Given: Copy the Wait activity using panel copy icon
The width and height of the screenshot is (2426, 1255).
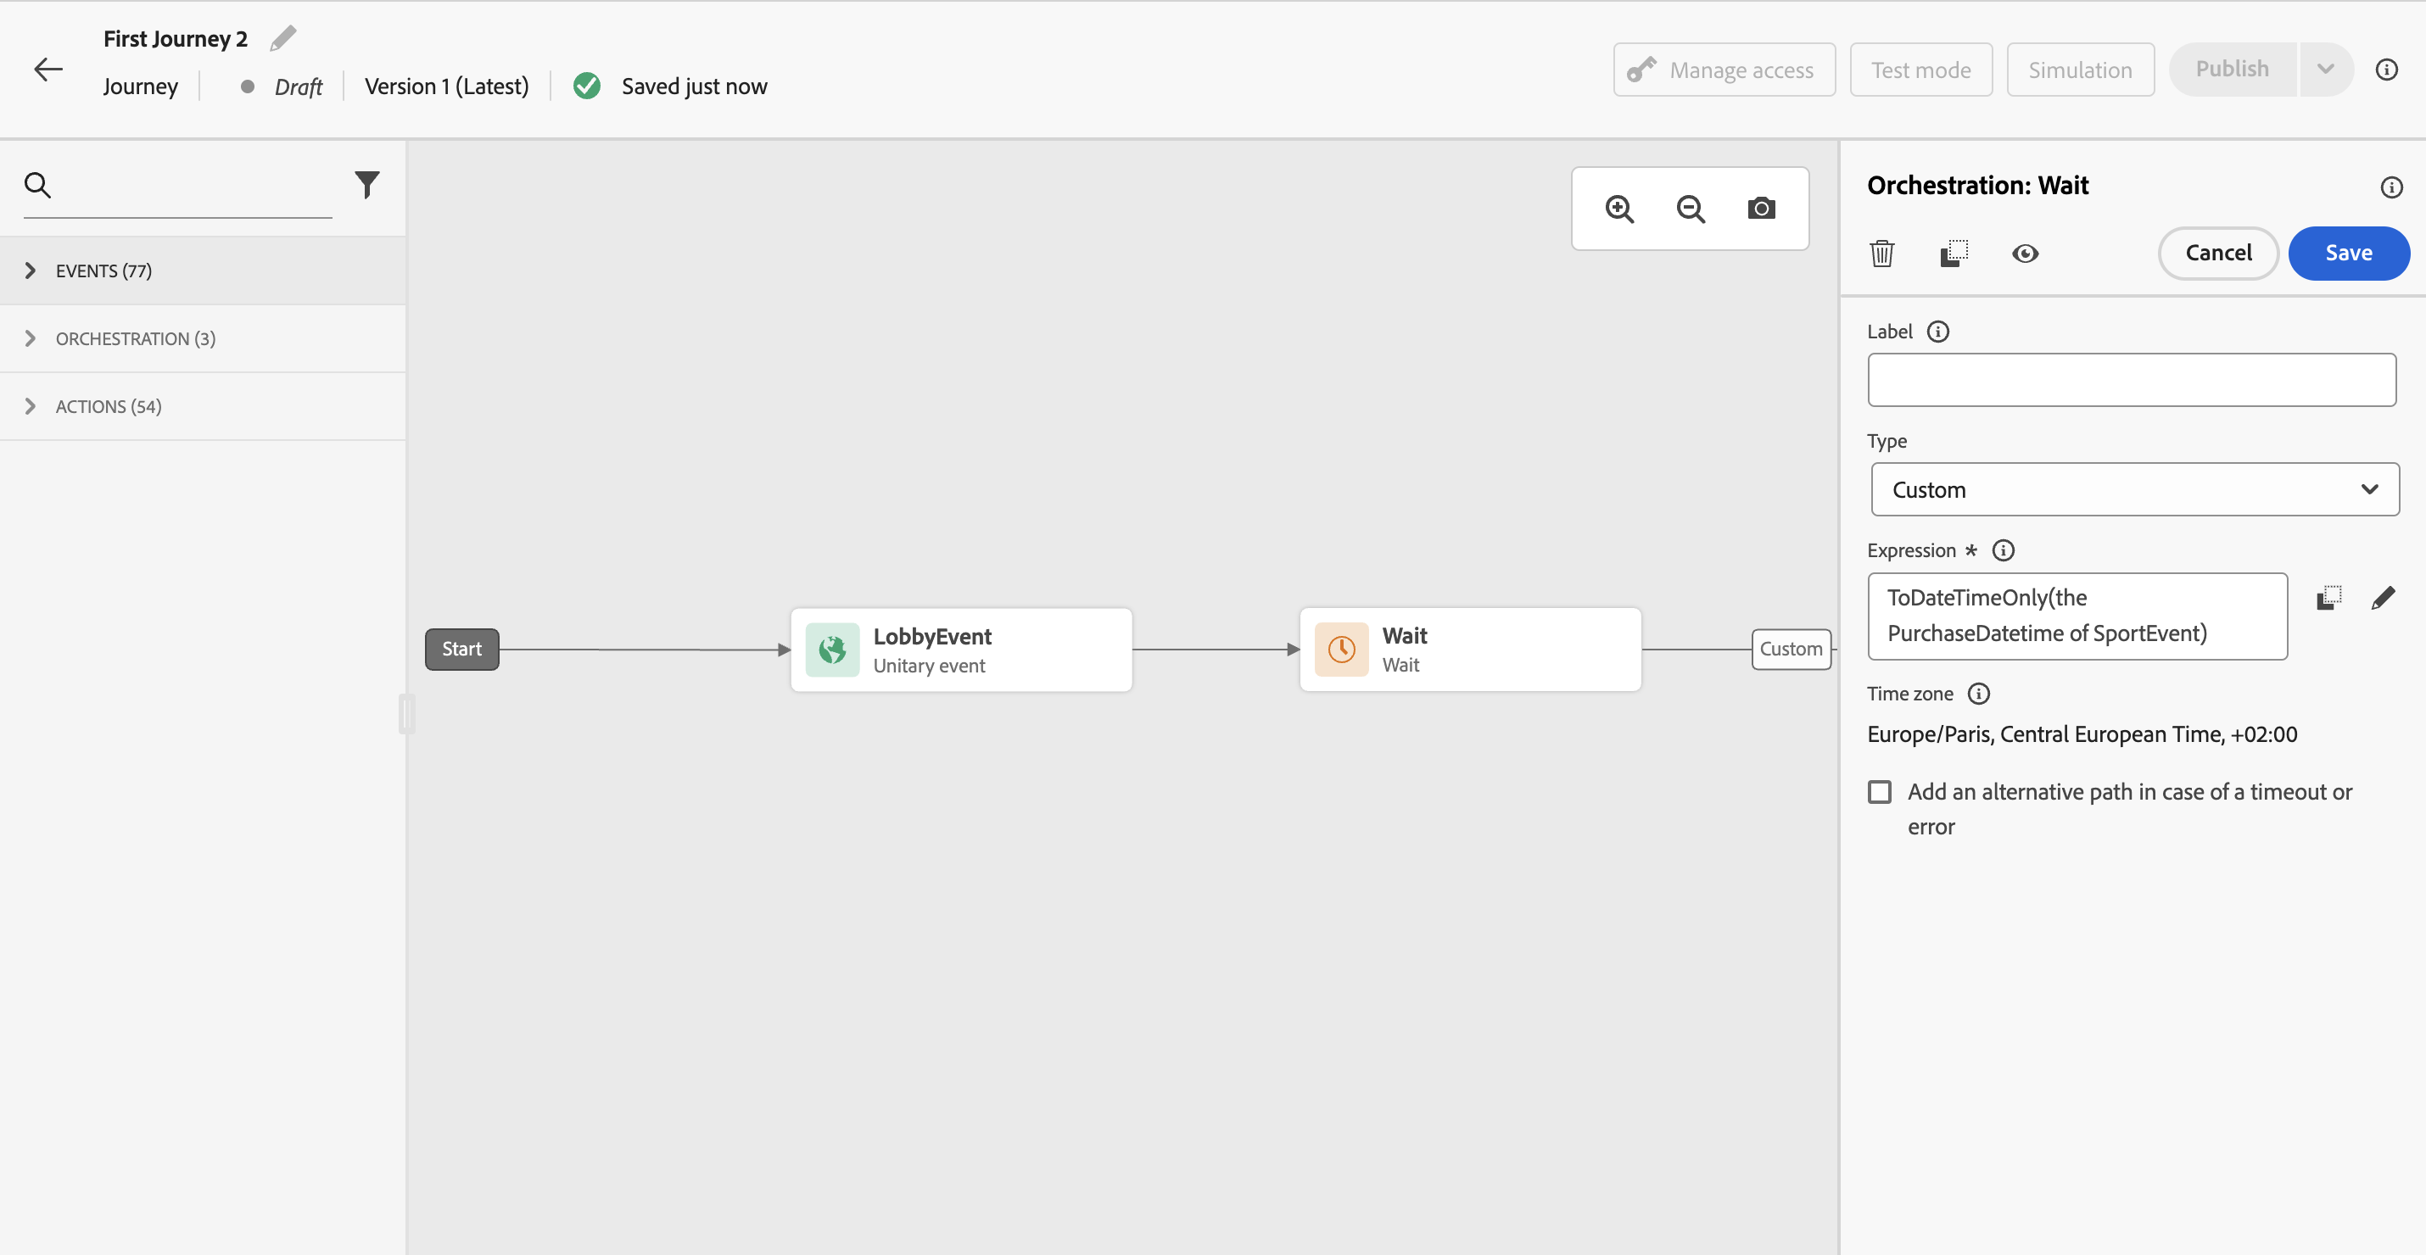Looking at the screenshot, I should pyautogui.click(x=1954, y=254).
